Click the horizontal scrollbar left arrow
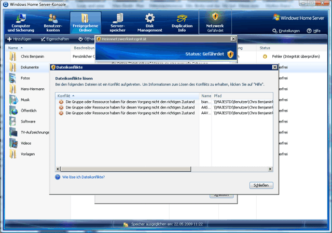The height and width of the screenshot is (233, 332). 58,169
